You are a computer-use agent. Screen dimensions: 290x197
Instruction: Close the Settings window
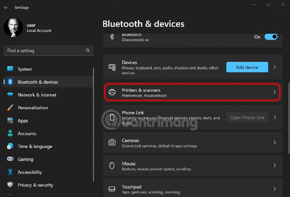283,5
